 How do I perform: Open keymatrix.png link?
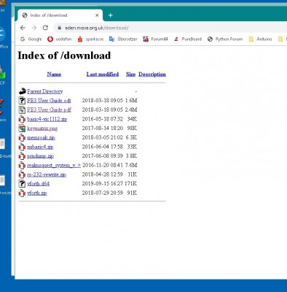pos(42,128)
